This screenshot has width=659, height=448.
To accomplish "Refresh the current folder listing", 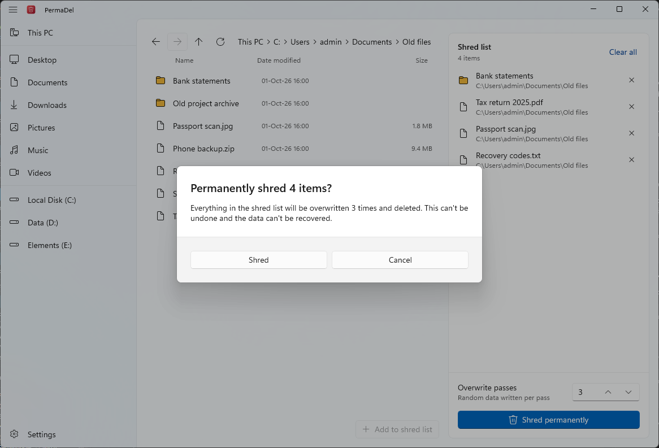I will tap(220, 42).
